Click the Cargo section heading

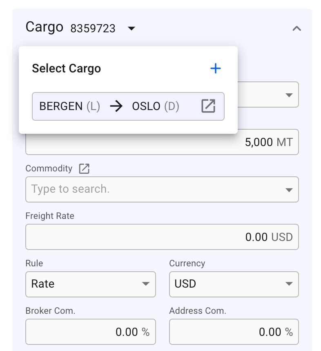[44, 27]
